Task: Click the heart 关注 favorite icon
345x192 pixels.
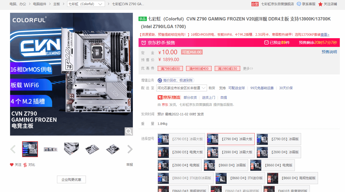Action: [x=12, y=165]
